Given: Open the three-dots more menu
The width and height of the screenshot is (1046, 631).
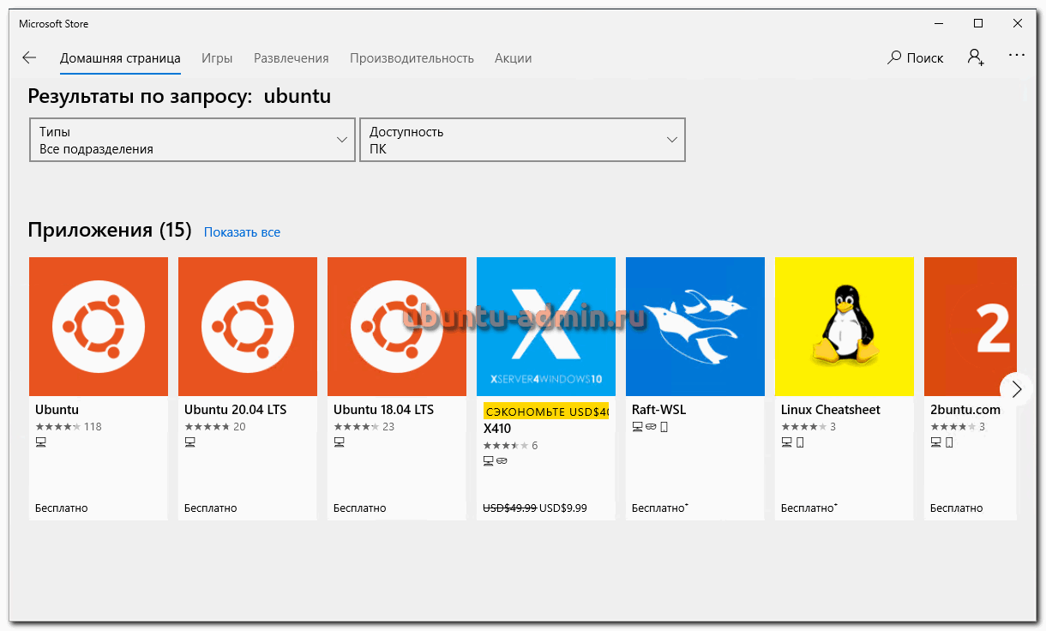Looking at the screenshot, I should pos(1017,56).
